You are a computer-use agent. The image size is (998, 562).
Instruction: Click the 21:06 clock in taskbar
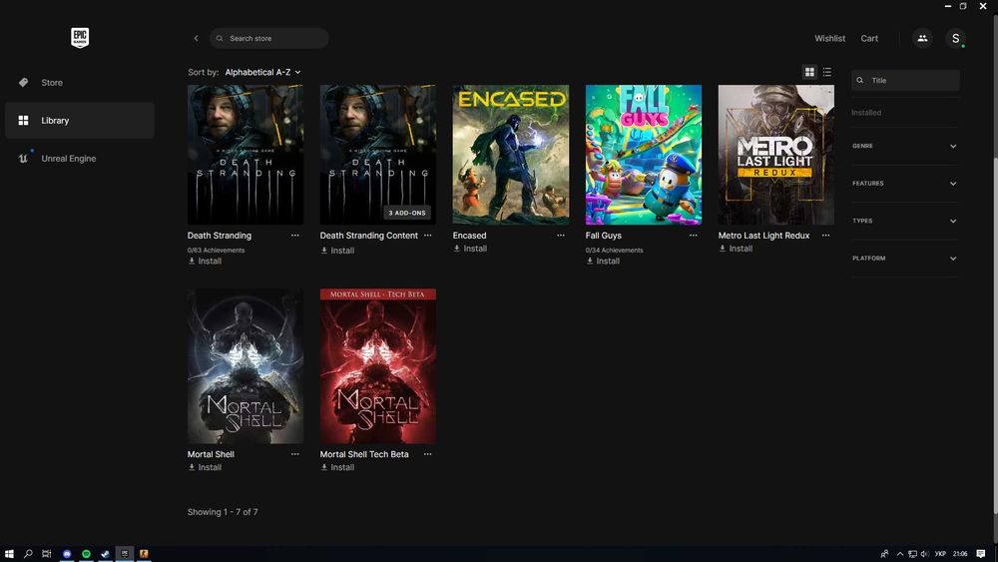coord(960,554)
